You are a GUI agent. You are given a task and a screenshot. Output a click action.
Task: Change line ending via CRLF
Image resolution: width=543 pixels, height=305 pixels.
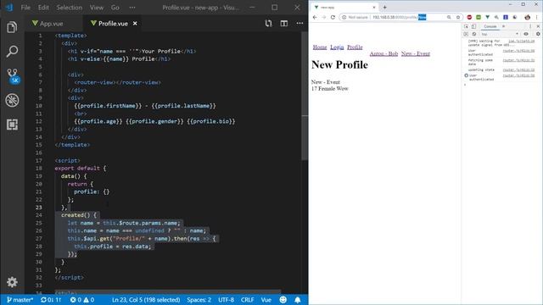pyautogui.click(x=247, y=300)
